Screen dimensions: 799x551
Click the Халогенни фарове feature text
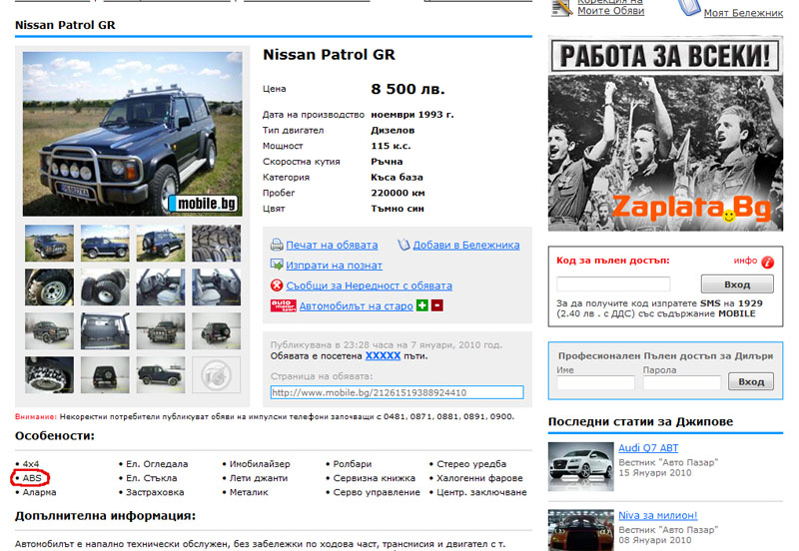tap(479, 478)
